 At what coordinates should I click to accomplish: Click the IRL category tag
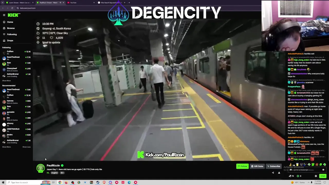coord(48,173)
